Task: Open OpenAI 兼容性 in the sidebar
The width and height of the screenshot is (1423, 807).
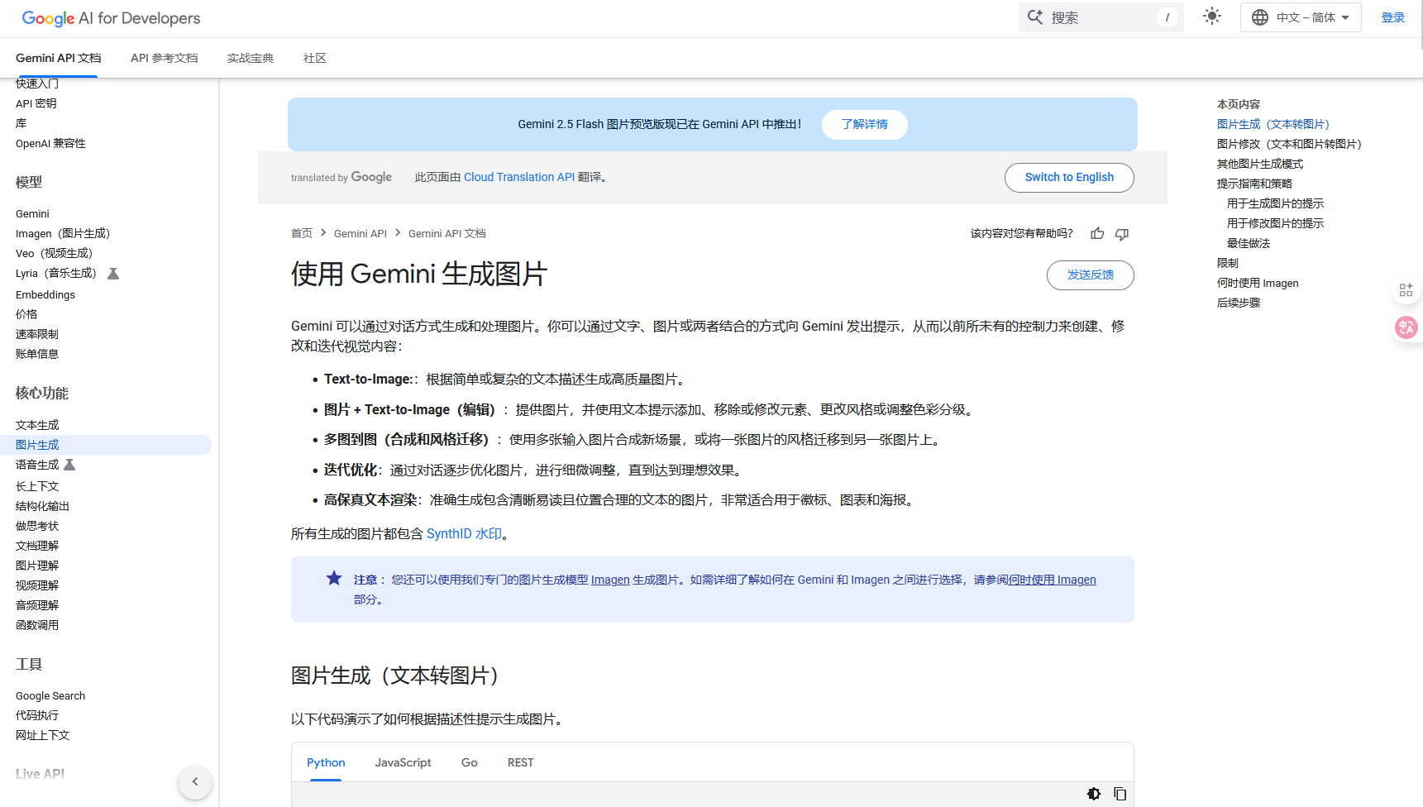Action: (50, 143)
